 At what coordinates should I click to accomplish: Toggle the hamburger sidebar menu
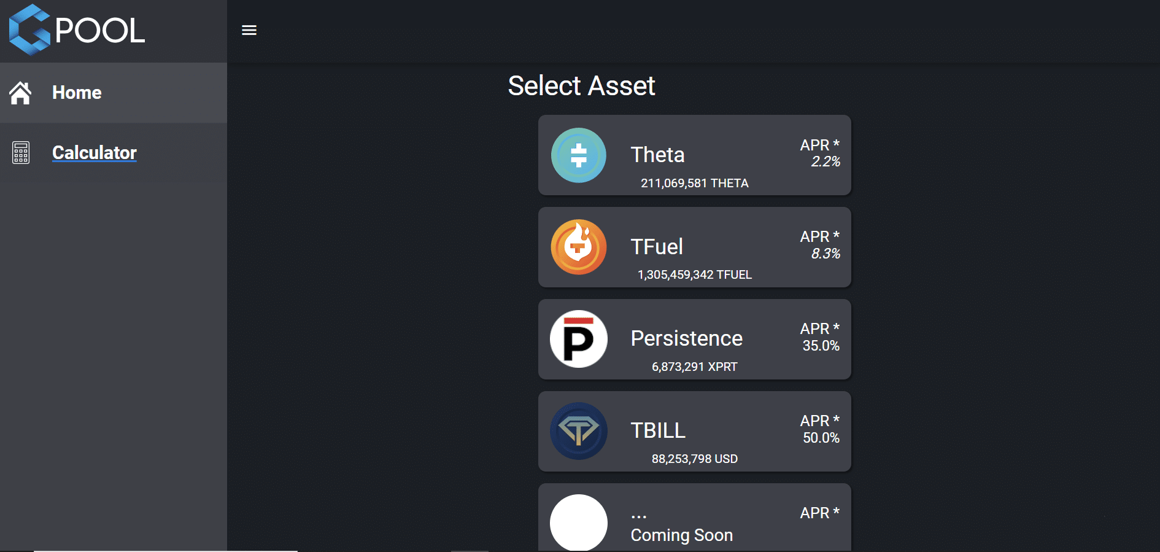point(249,30)
